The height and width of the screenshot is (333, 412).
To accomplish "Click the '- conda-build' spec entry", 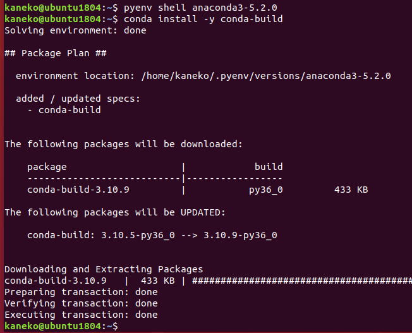I will tap(64, 110).
